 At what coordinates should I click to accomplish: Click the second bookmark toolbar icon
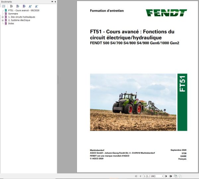[18, 6]
